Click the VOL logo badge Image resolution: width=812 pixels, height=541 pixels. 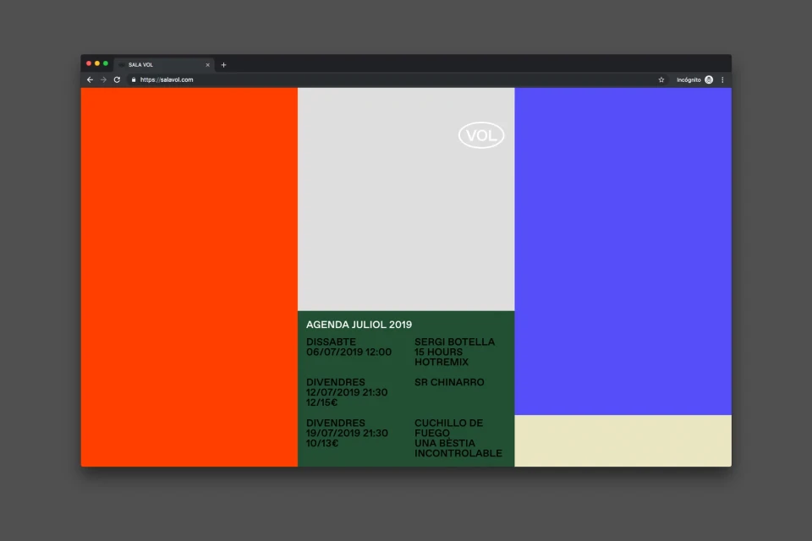click(x=481, y=134)
